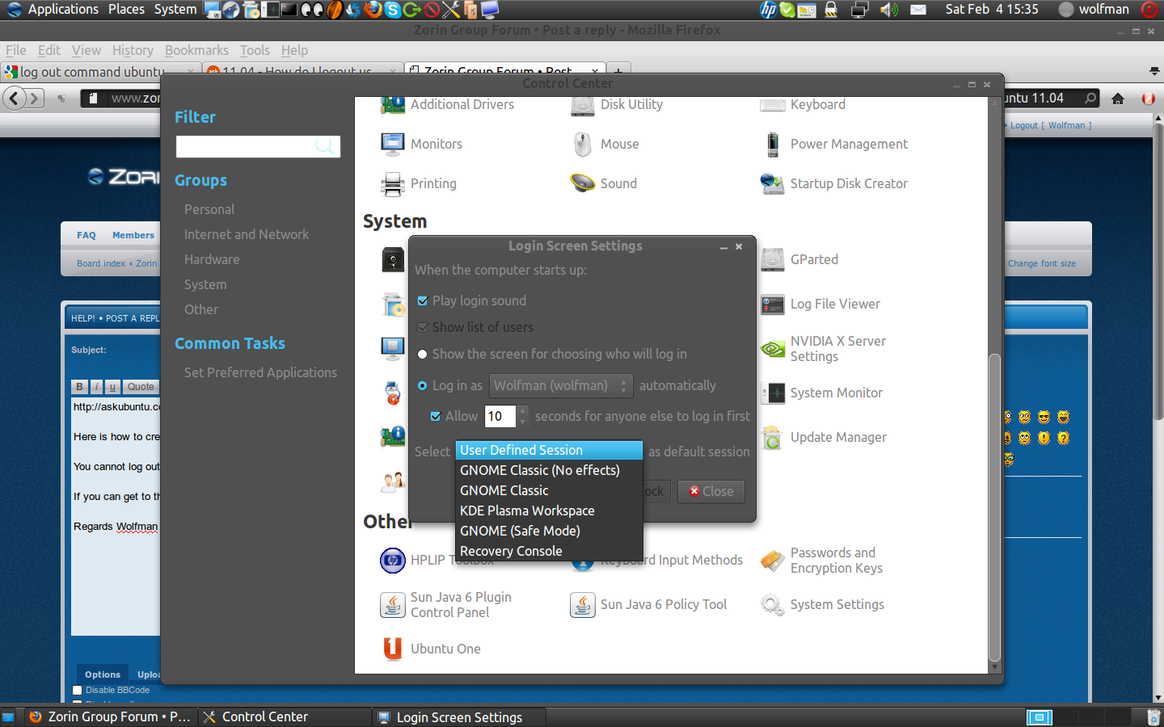Viewport: 1164px width, 727px height.
Task: Open System Settings icon
Action: coord(773,604)
